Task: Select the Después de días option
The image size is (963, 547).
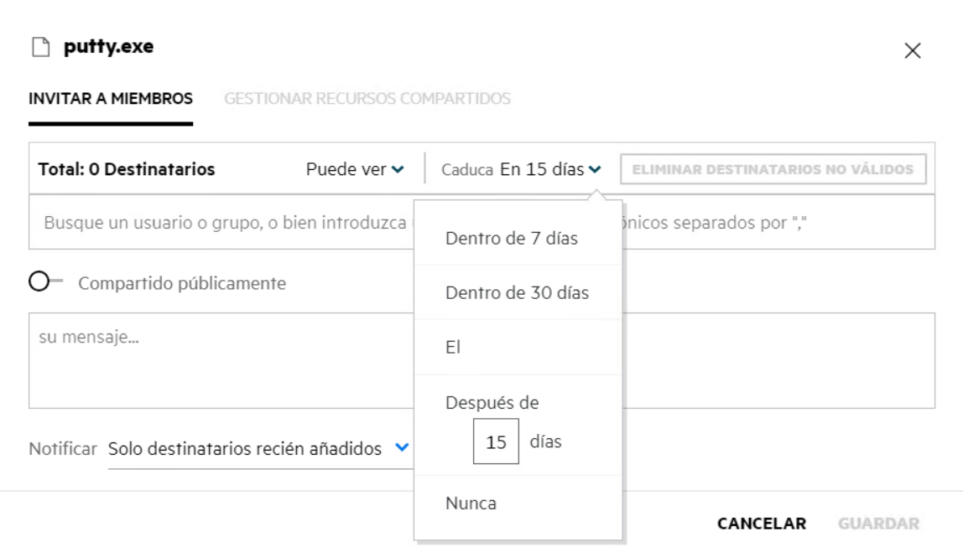Action: [x=492, y=403]
